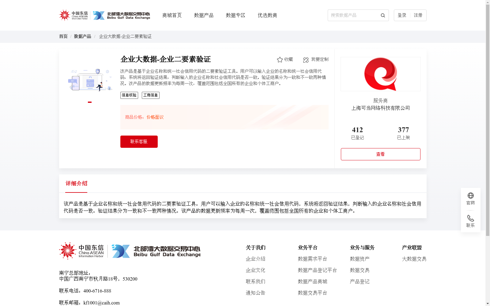Open the 企业文化 footer link
Screen dimensions: 490x306
point(255,270)
